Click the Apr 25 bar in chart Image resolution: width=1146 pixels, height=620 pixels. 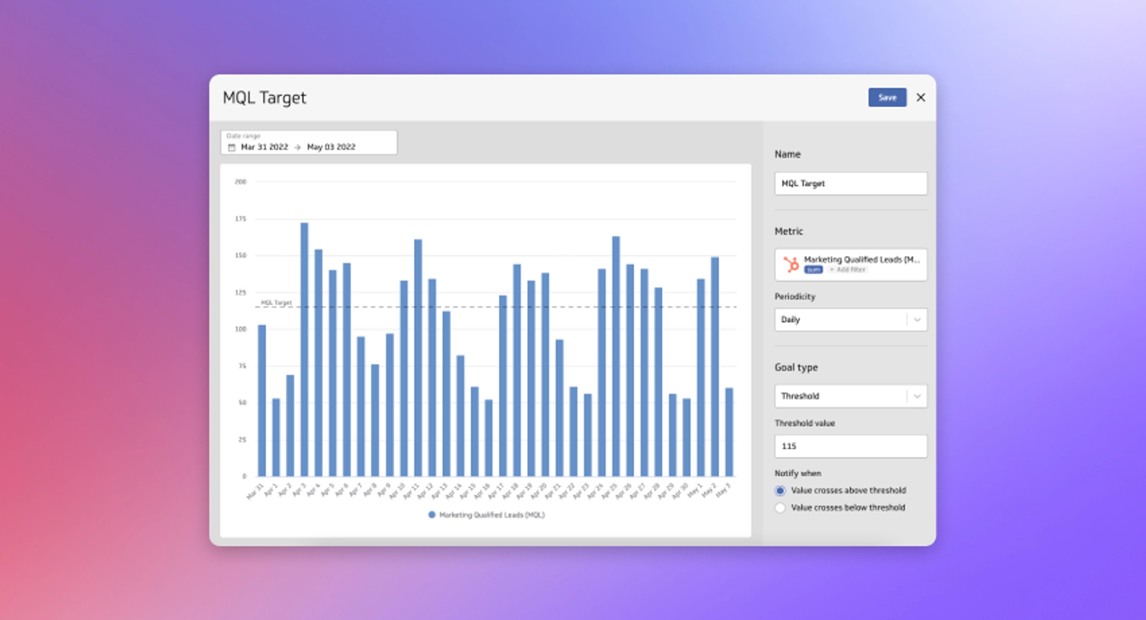coord(616,356)
